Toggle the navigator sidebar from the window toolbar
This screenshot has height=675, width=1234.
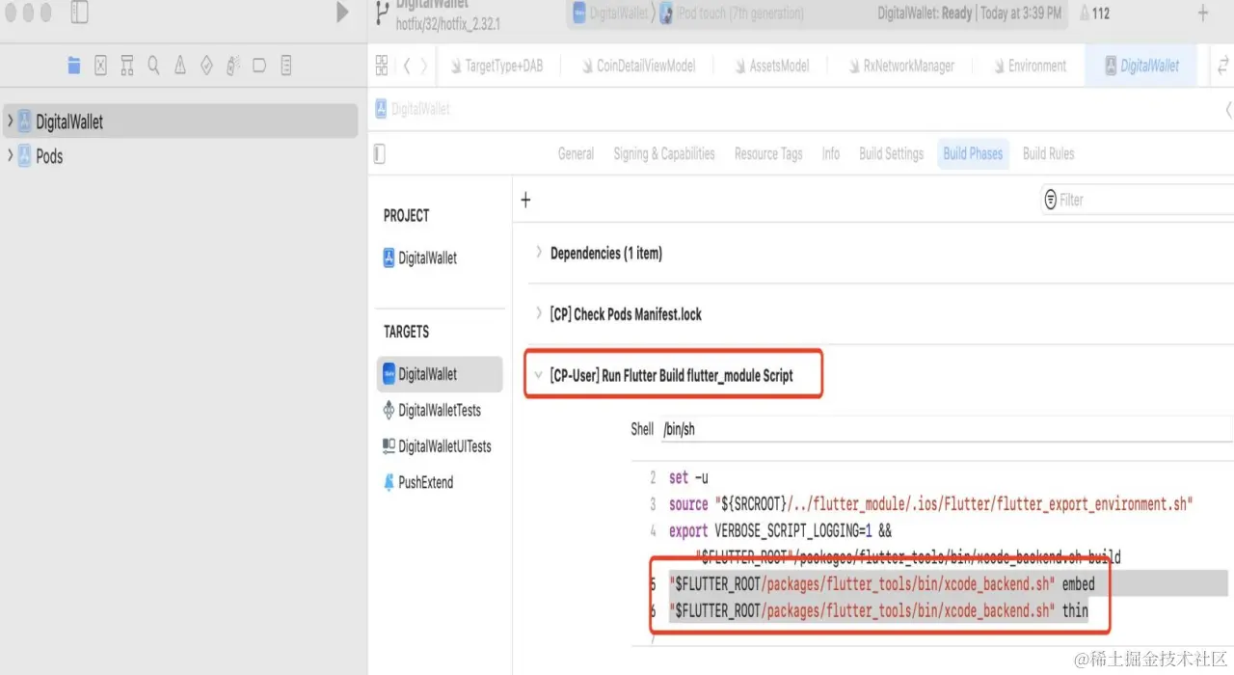(79, 13)
